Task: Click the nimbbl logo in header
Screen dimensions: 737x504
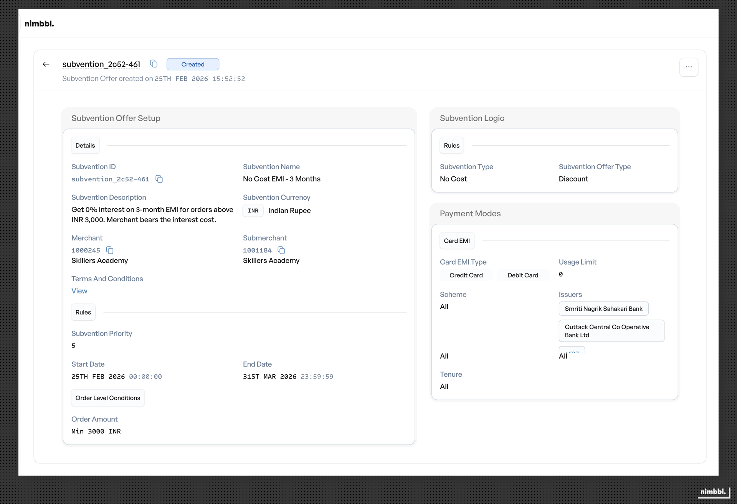Action: click(39, 24)
